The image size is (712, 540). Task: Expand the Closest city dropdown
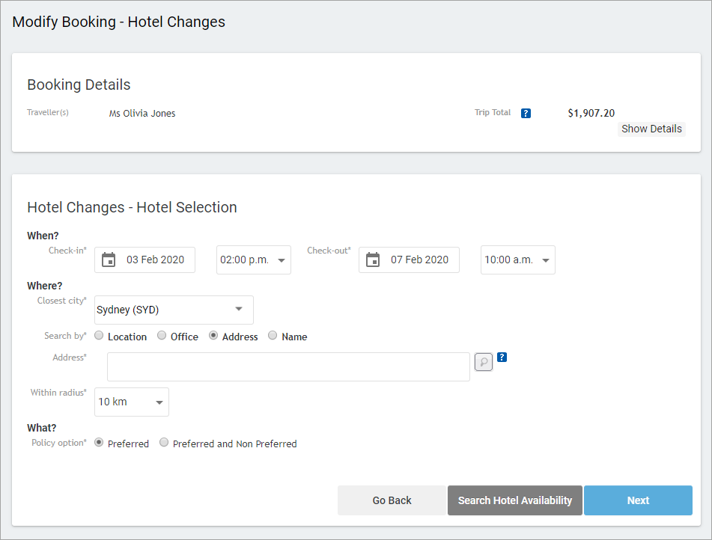[x=173, y=310]
